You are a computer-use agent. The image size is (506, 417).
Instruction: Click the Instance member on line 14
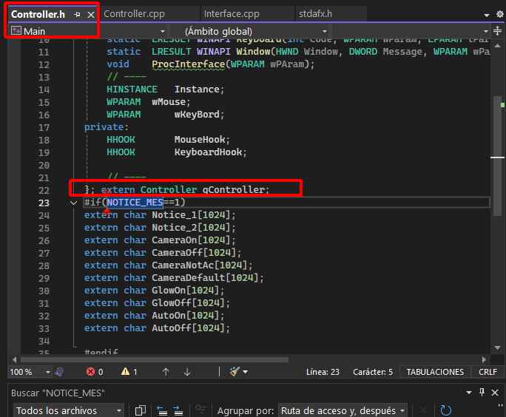197,89
